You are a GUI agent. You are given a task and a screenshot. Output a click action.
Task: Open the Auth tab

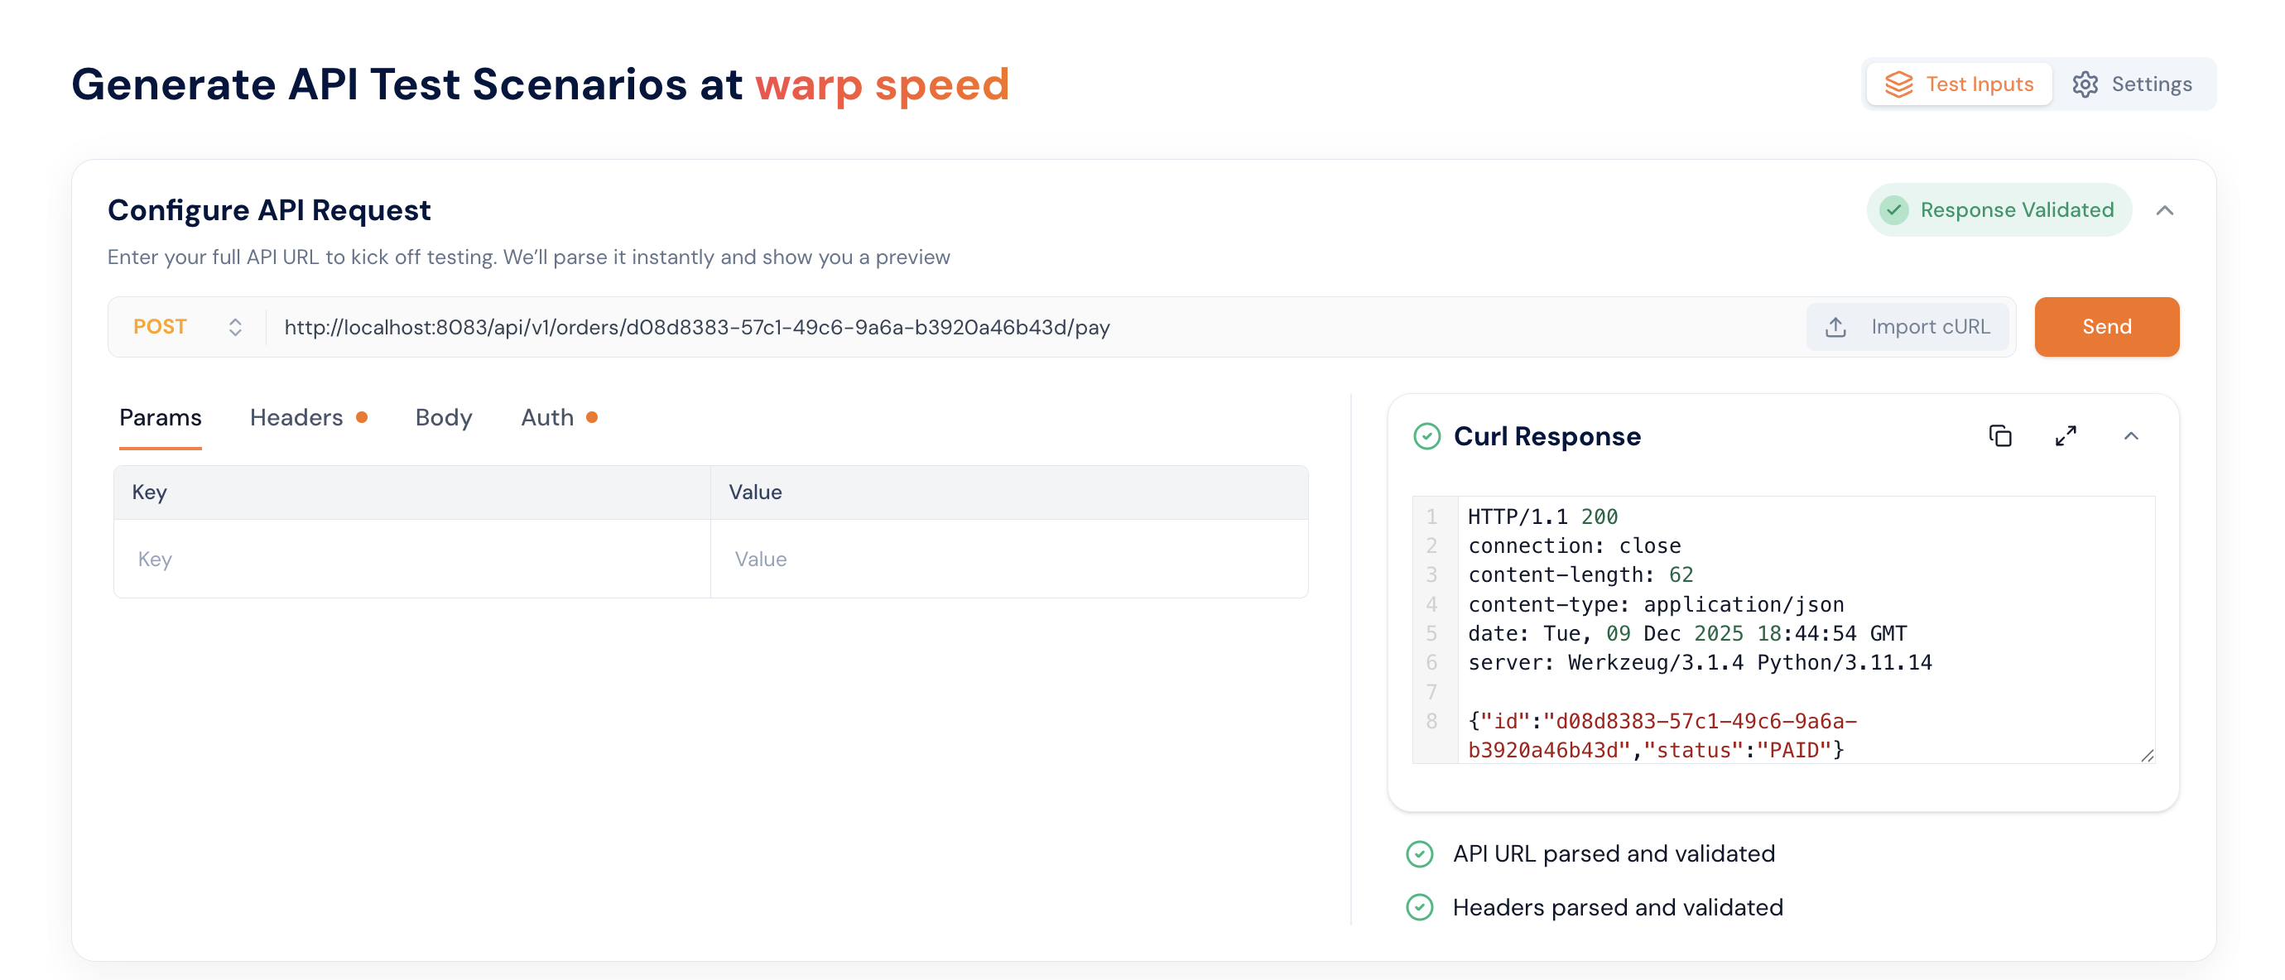tap(546, 417)
